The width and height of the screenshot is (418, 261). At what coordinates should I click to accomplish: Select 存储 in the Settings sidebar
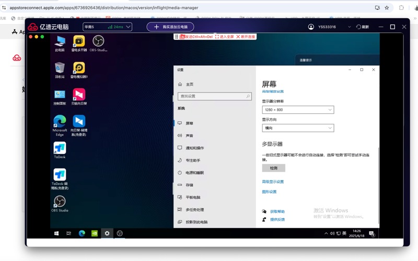[215, 185]
